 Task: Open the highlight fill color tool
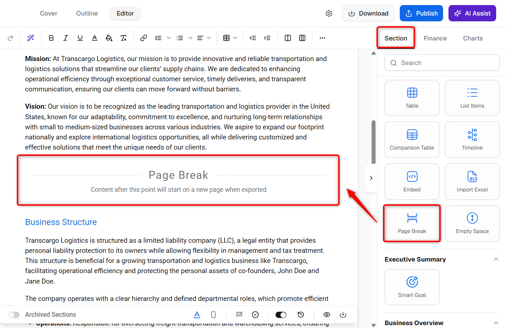pos(109,38)
